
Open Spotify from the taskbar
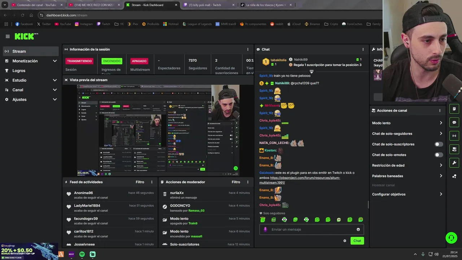tap(82, 254)
